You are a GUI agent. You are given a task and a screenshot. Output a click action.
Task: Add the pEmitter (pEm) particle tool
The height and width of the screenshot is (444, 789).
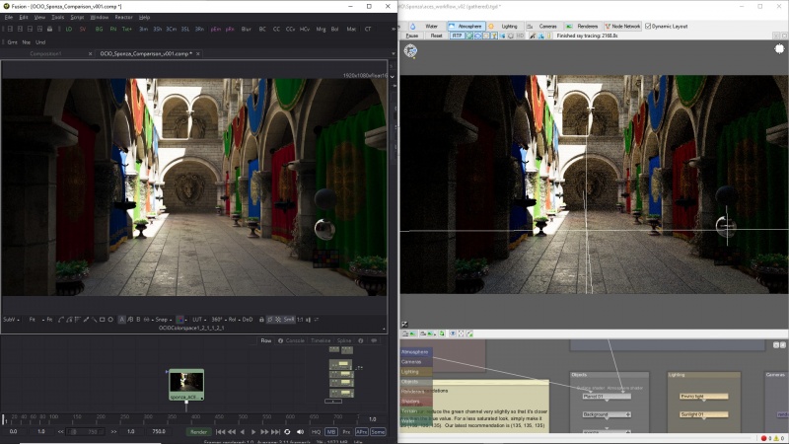[216, 30]
